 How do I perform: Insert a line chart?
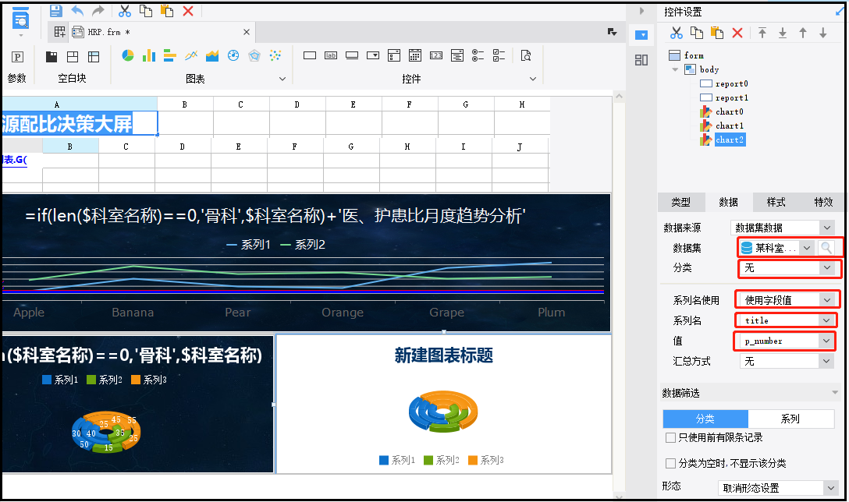click(191, 55)
